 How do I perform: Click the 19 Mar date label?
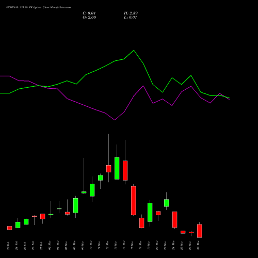point(149,245)
